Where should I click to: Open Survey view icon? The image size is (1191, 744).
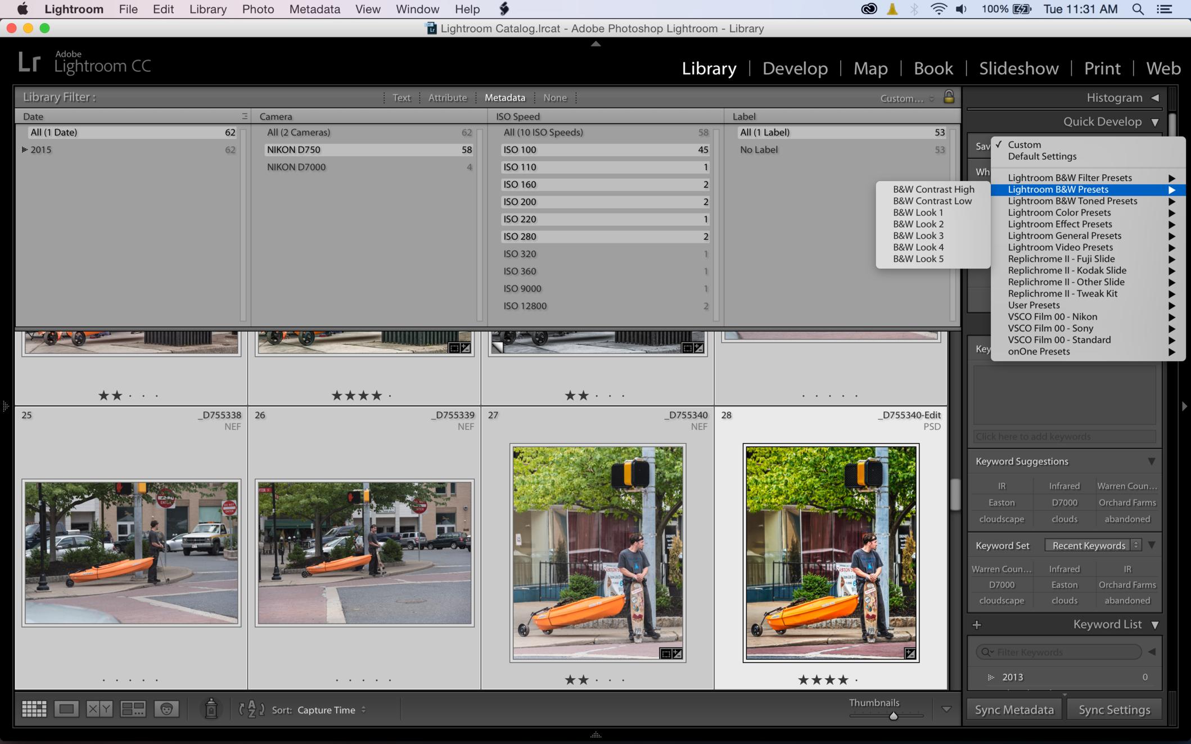[133, 709]
